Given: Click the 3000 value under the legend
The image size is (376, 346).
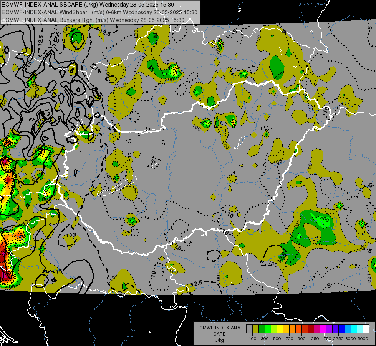Looking at the screenshot, I should 351,339.
